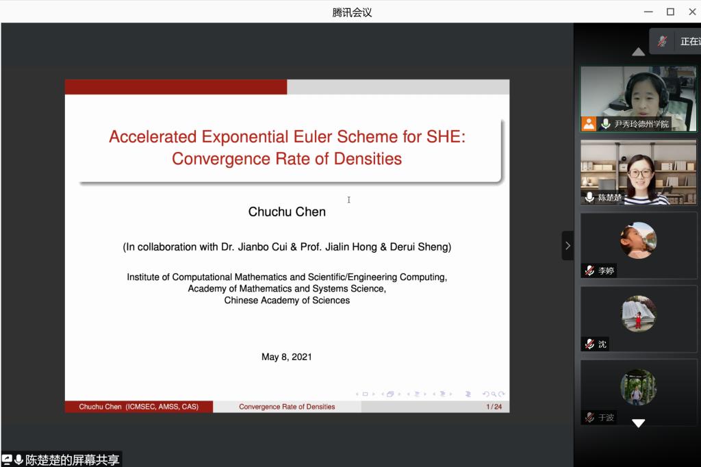Click the microphone icon next to 陈楚楚's name

(589, 197)
